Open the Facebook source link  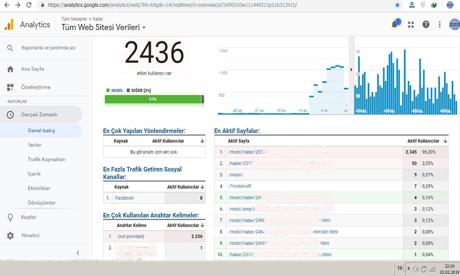coord(124,198)
